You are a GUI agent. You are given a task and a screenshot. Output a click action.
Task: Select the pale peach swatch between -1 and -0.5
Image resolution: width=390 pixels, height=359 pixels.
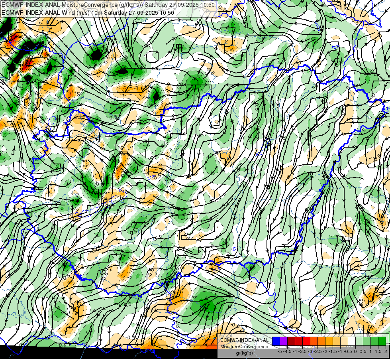(x=344, y=341)
